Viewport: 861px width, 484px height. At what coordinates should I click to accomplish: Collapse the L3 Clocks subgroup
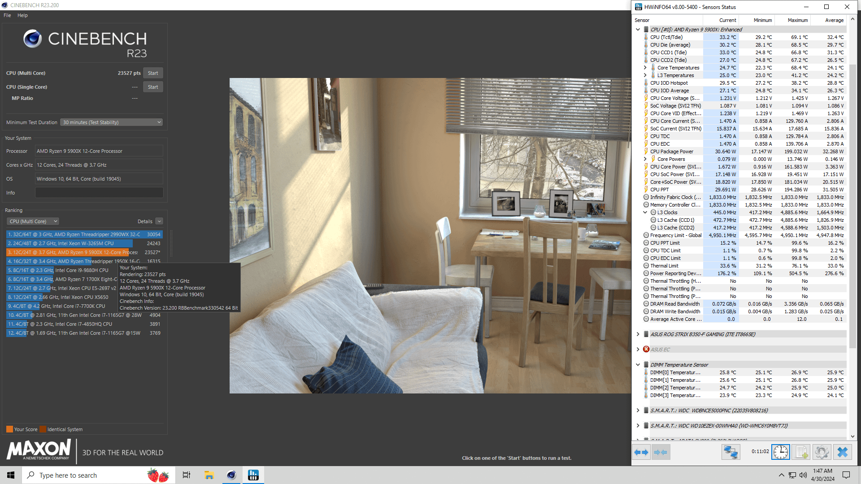point(645,212)
